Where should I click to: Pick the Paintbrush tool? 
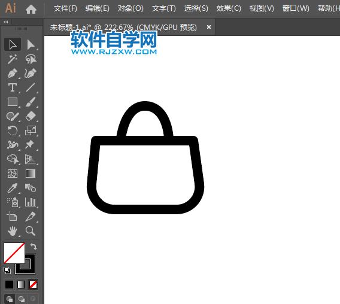[31, 102]
